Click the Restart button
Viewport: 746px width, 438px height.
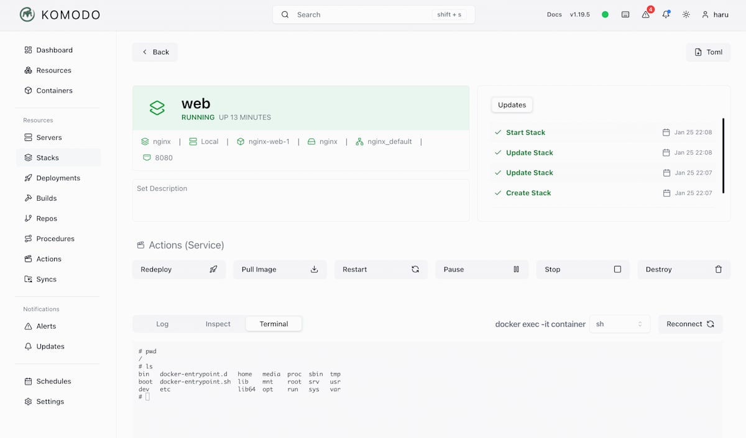coord(381,270)
